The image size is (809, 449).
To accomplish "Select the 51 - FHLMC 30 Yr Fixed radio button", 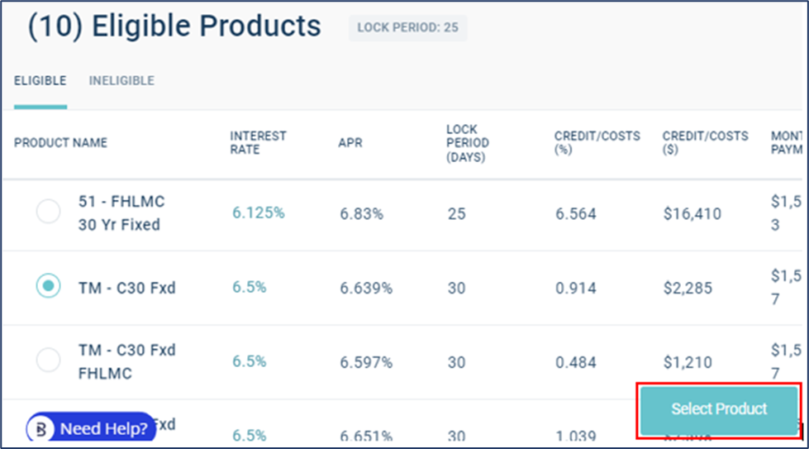I will pos(48,211).
